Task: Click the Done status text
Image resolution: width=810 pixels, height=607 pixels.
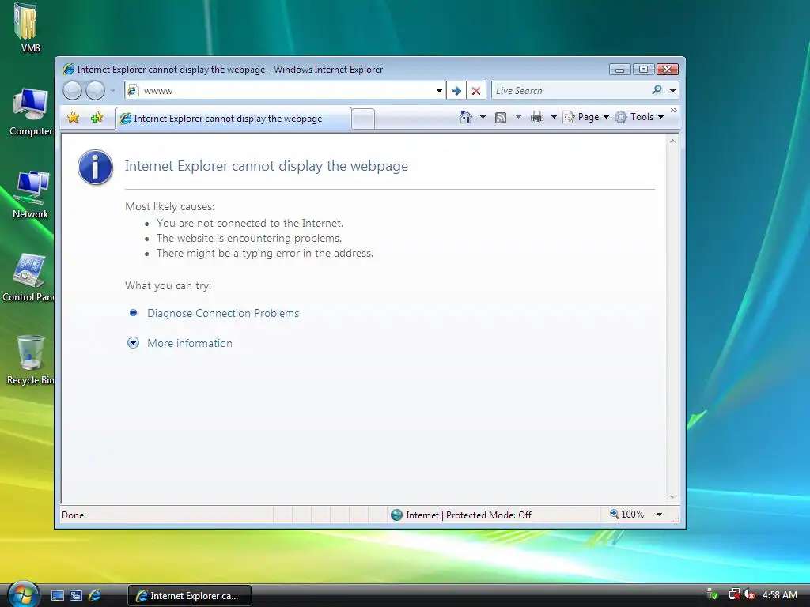Action: click(x=73, y=515)
